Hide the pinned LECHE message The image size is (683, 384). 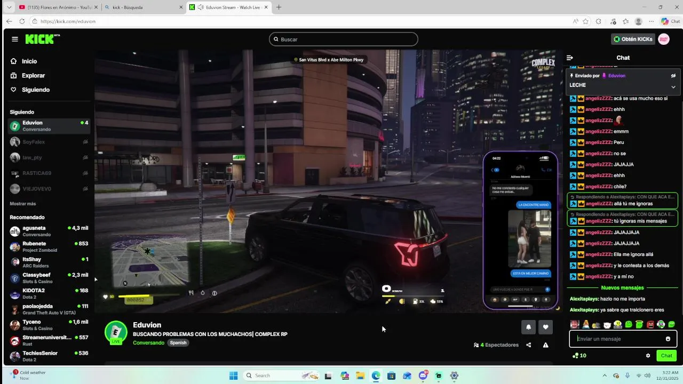click(673, 76)
